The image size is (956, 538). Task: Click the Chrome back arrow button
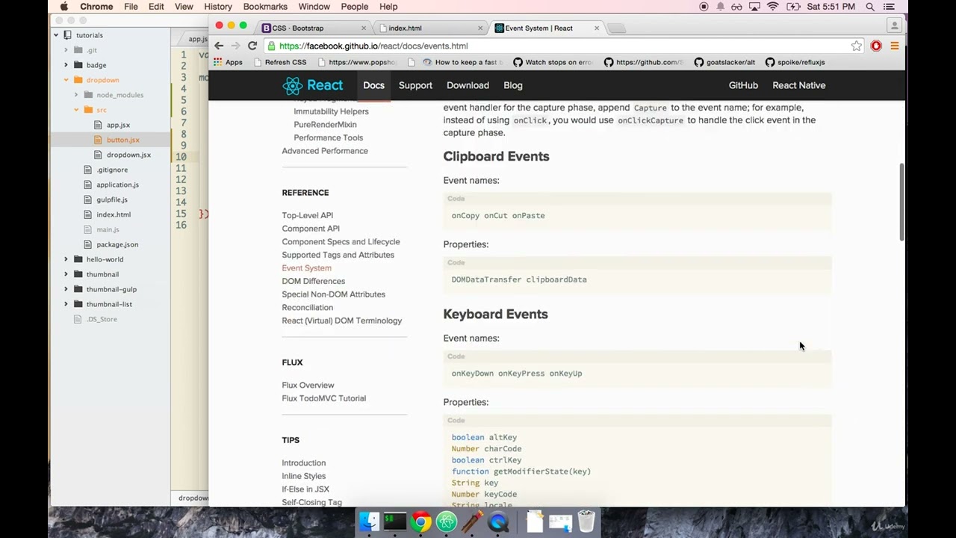coord(219,46)
